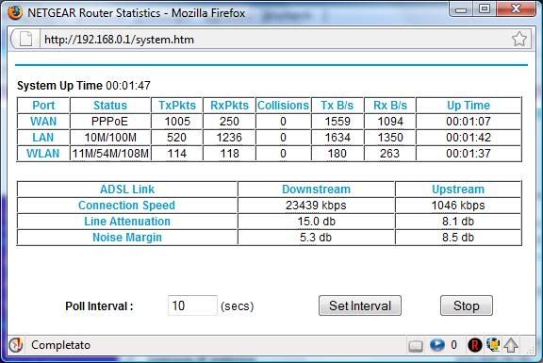Click WLAN TxPkts value 114
The width and height of the screenshot is (543, 363).
[x=176, y=153]
